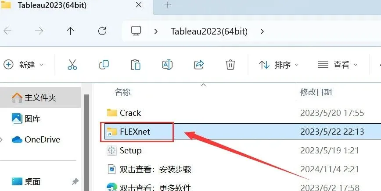The image size is (381, 191).
Task: Click the Delete trash can icon
Action: (x=230, y=65)
